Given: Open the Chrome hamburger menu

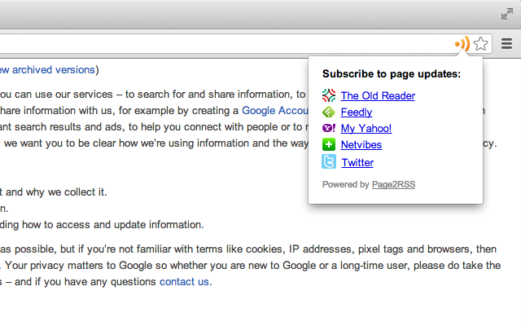Looking at the screenshot, I should coord(506,43).
